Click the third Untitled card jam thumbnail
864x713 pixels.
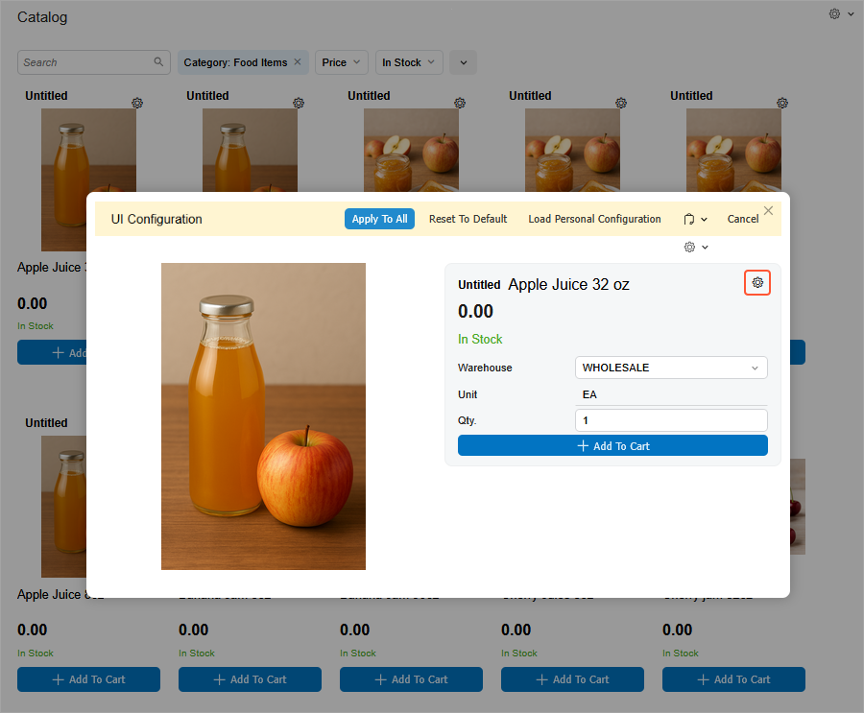coord(411,150)
